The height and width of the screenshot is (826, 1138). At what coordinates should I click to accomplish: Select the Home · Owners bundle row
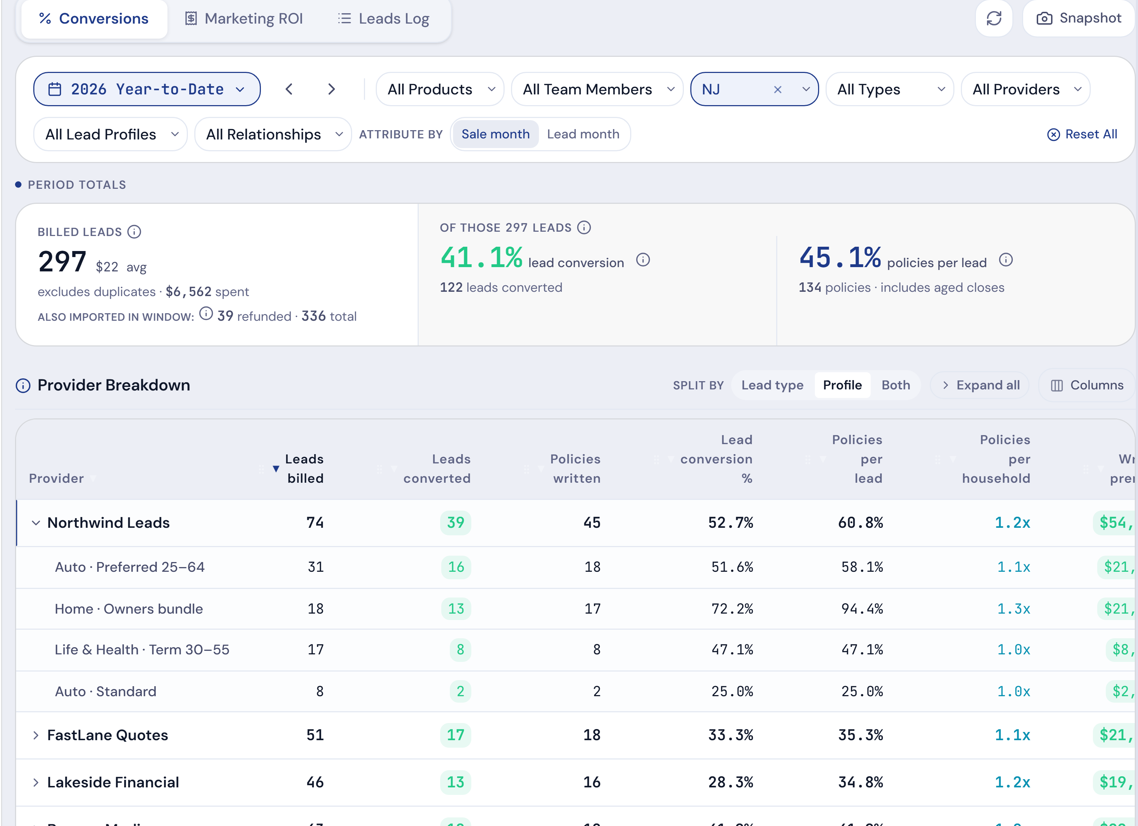tap(576, 609)
